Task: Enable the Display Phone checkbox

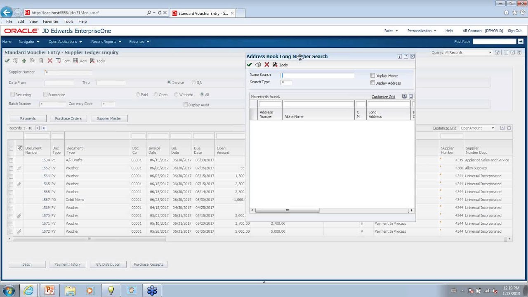Action: [372, 75]
